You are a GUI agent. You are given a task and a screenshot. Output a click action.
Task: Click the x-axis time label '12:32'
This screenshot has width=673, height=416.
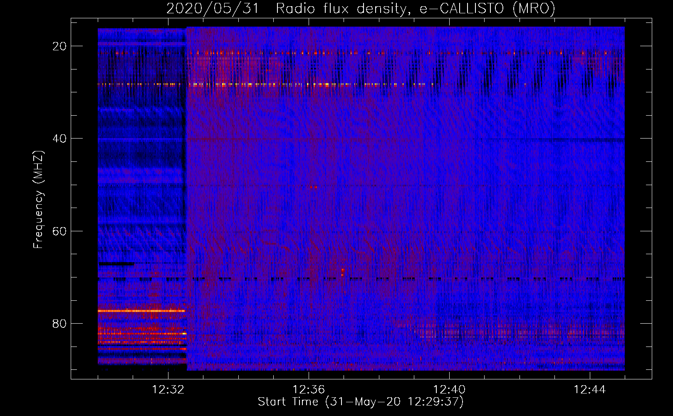click(168, 390)
